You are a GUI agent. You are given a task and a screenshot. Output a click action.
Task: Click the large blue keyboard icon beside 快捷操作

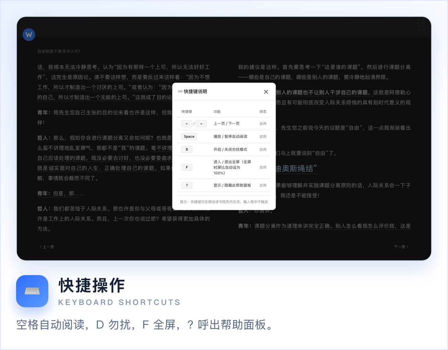pos(32,291)
